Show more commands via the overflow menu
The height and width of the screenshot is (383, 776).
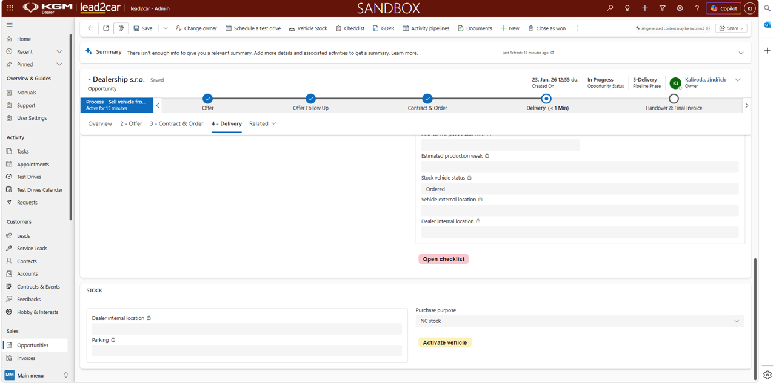coord(578,28)
